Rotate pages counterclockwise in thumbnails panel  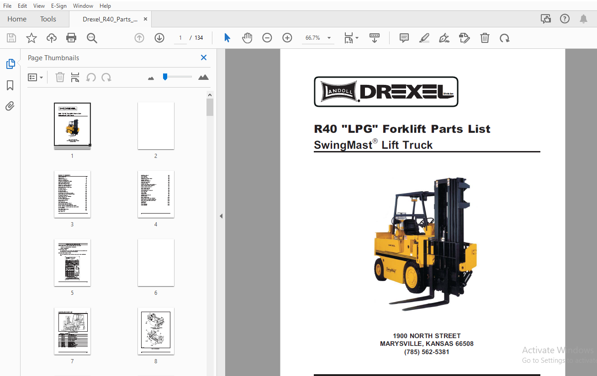(91, 77)
